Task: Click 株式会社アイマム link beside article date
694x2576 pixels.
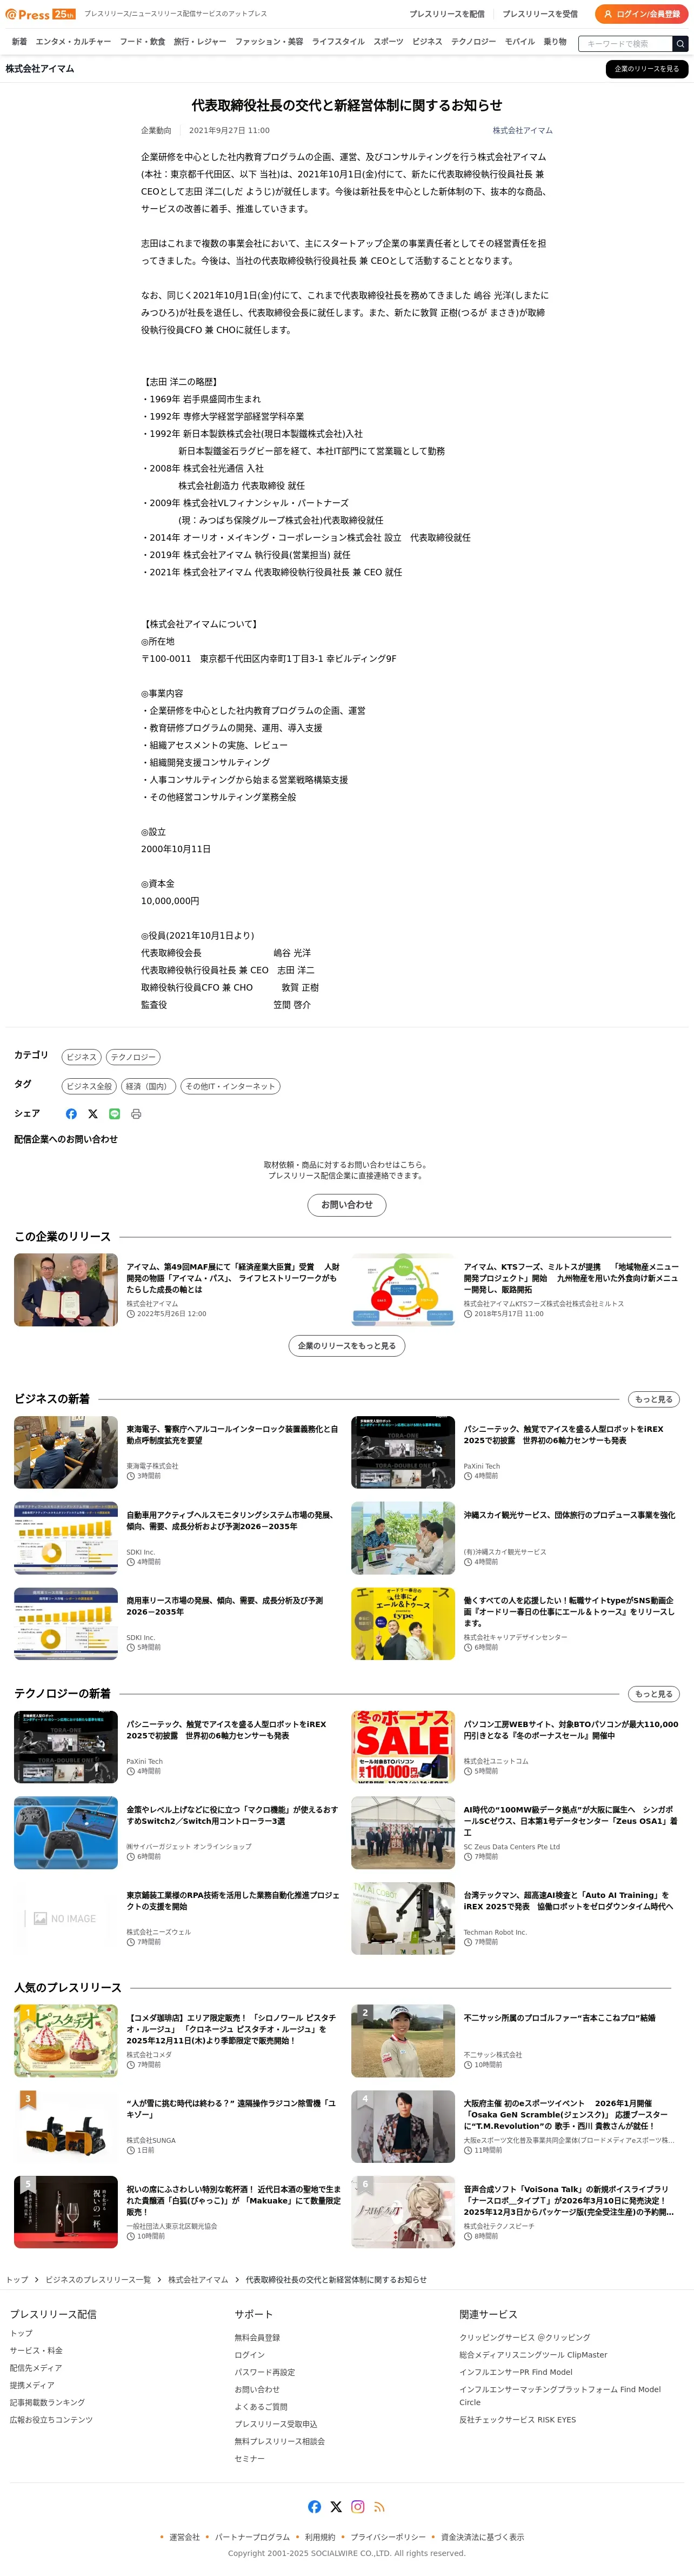Action: click(522, 131)
